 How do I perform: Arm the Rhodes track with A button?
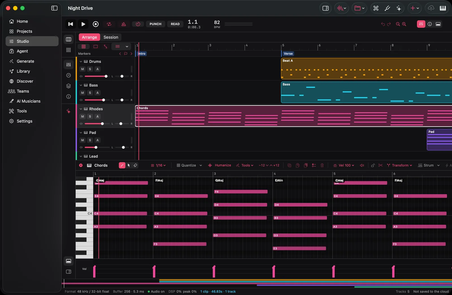[x=97, y=117]
